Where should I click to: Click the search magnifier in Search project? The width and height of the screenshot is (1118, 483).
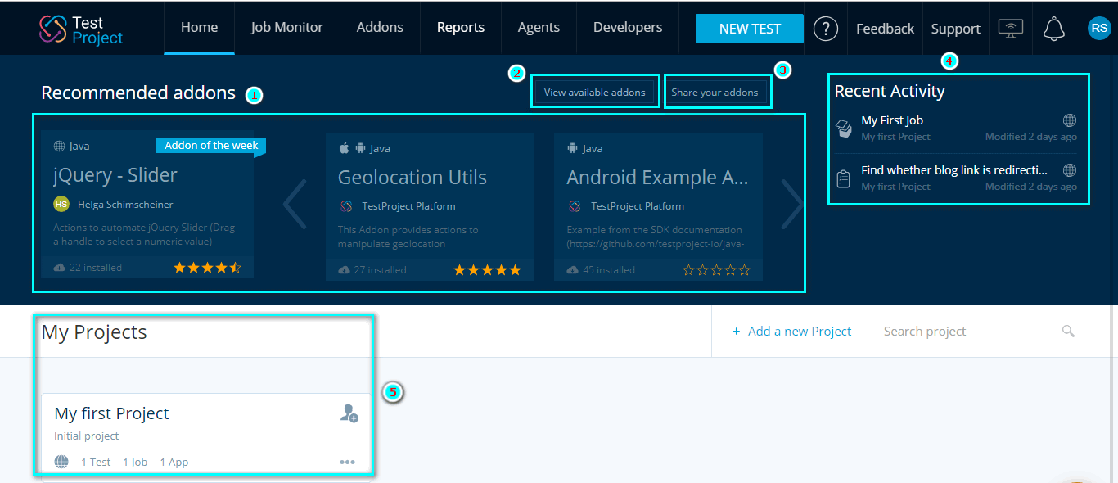pos(1068,331)
